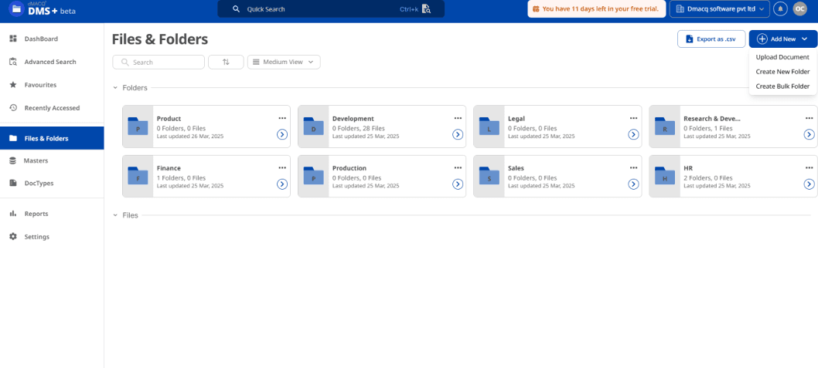This screenshot has width=818, height=368.
Task: Click the Sales folder thumbnail icon
Action: click(x=489, y=176)
